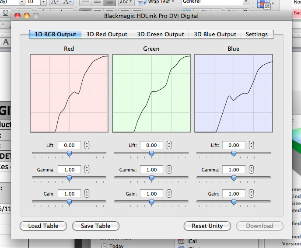Select the Red Gain value field
301x248 pixels.
tap(69, 194)
